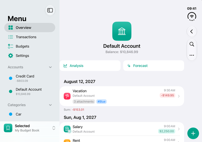Click the Balance: $10,846.99 text

click(x=122, y=52)
